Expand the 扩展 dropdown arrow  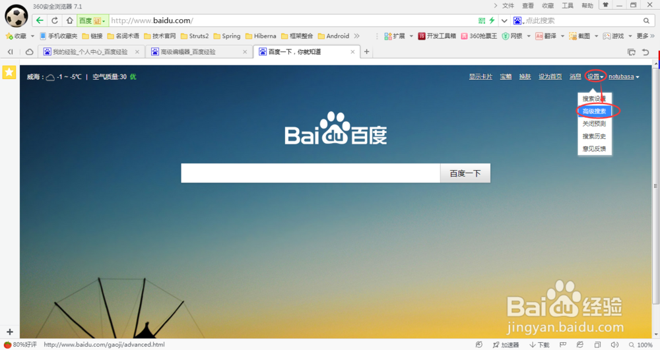pos(411,36)
